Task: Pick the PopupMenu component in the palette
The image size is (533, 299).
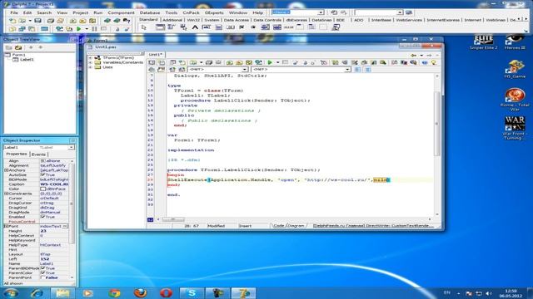Action: point(183,27)
